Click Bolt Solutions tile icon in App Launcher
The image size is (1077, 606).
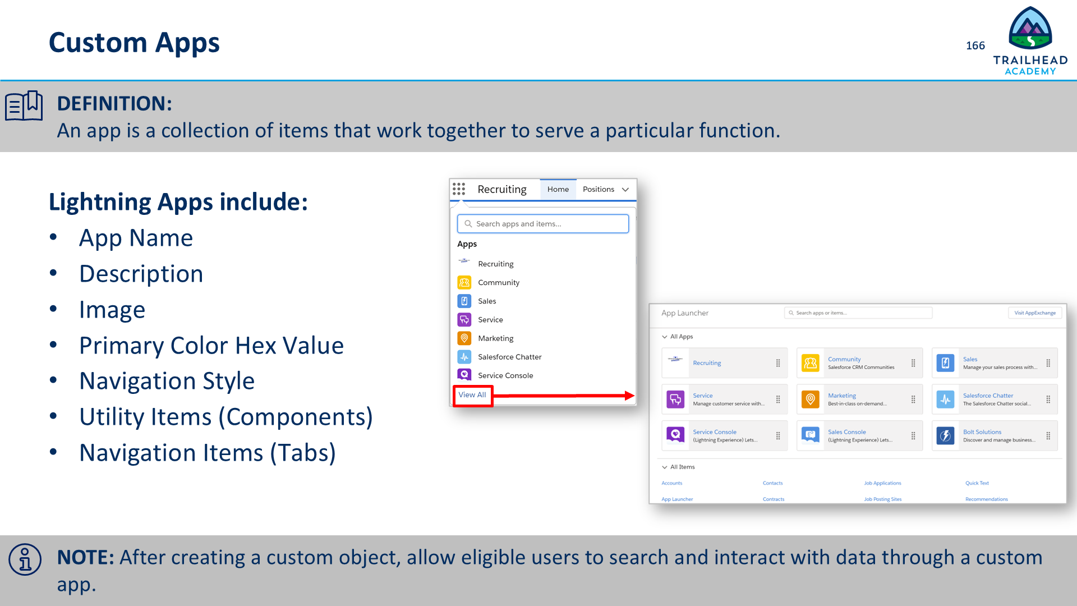(946, 436)
